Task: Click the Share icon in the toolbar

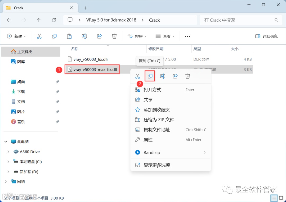Action: point(99,36)
